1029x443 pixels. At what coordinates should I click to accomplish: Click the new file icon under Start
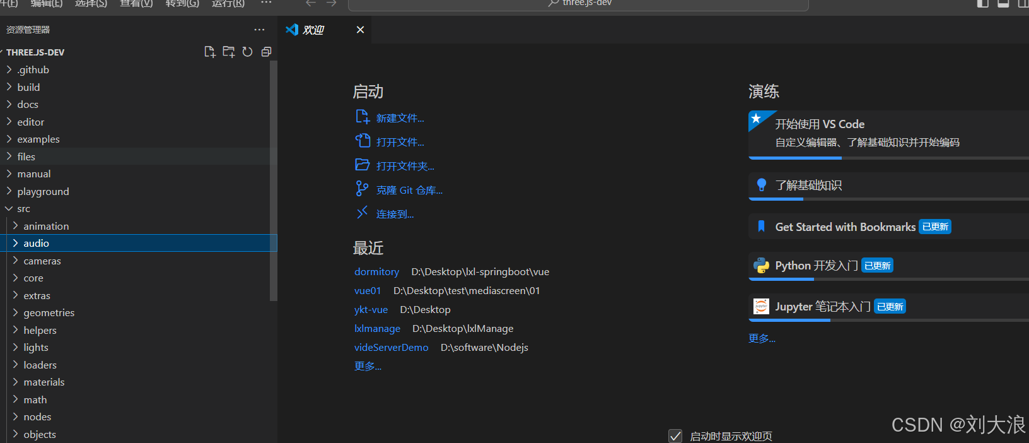(x=362, y=117)
